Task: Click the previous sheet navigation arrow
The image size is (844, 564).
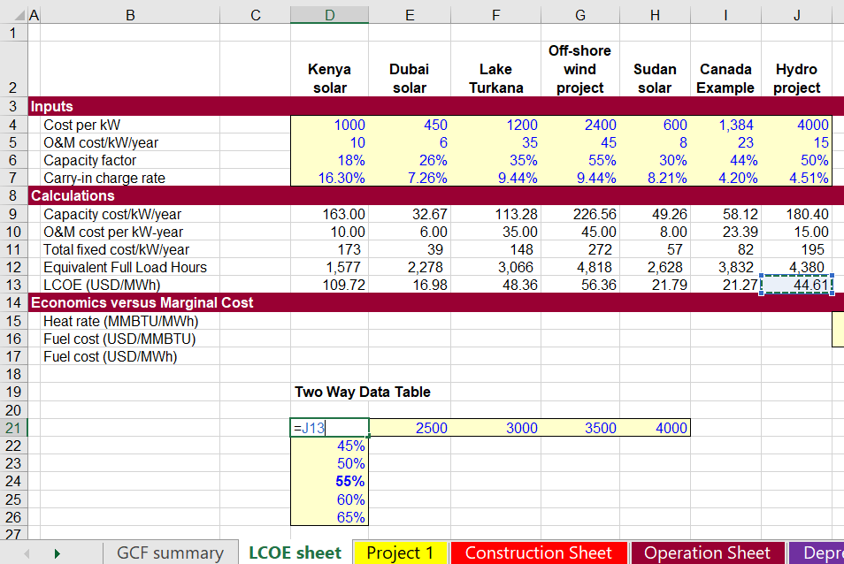Action: click(x=27, y=553)
